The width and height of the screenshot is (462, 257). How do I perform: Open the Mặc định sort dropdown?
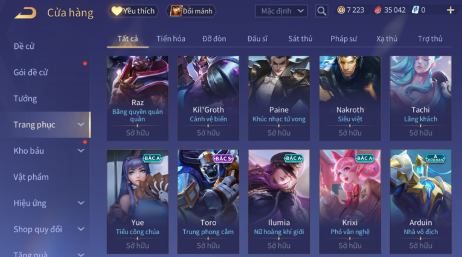point(281,11)
